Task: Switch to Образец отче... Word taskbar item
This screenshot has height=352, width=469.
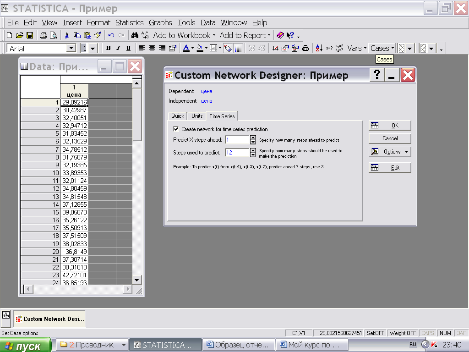Action: click(239, 345)
